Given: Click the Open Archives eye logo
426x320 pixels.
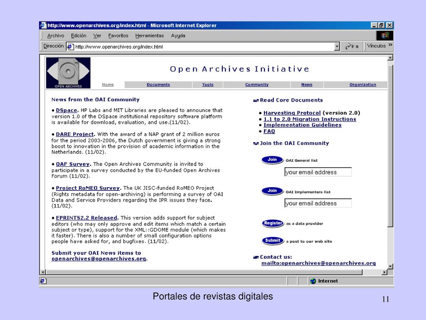Looking at the screenshot, I should tap(68, 72).
